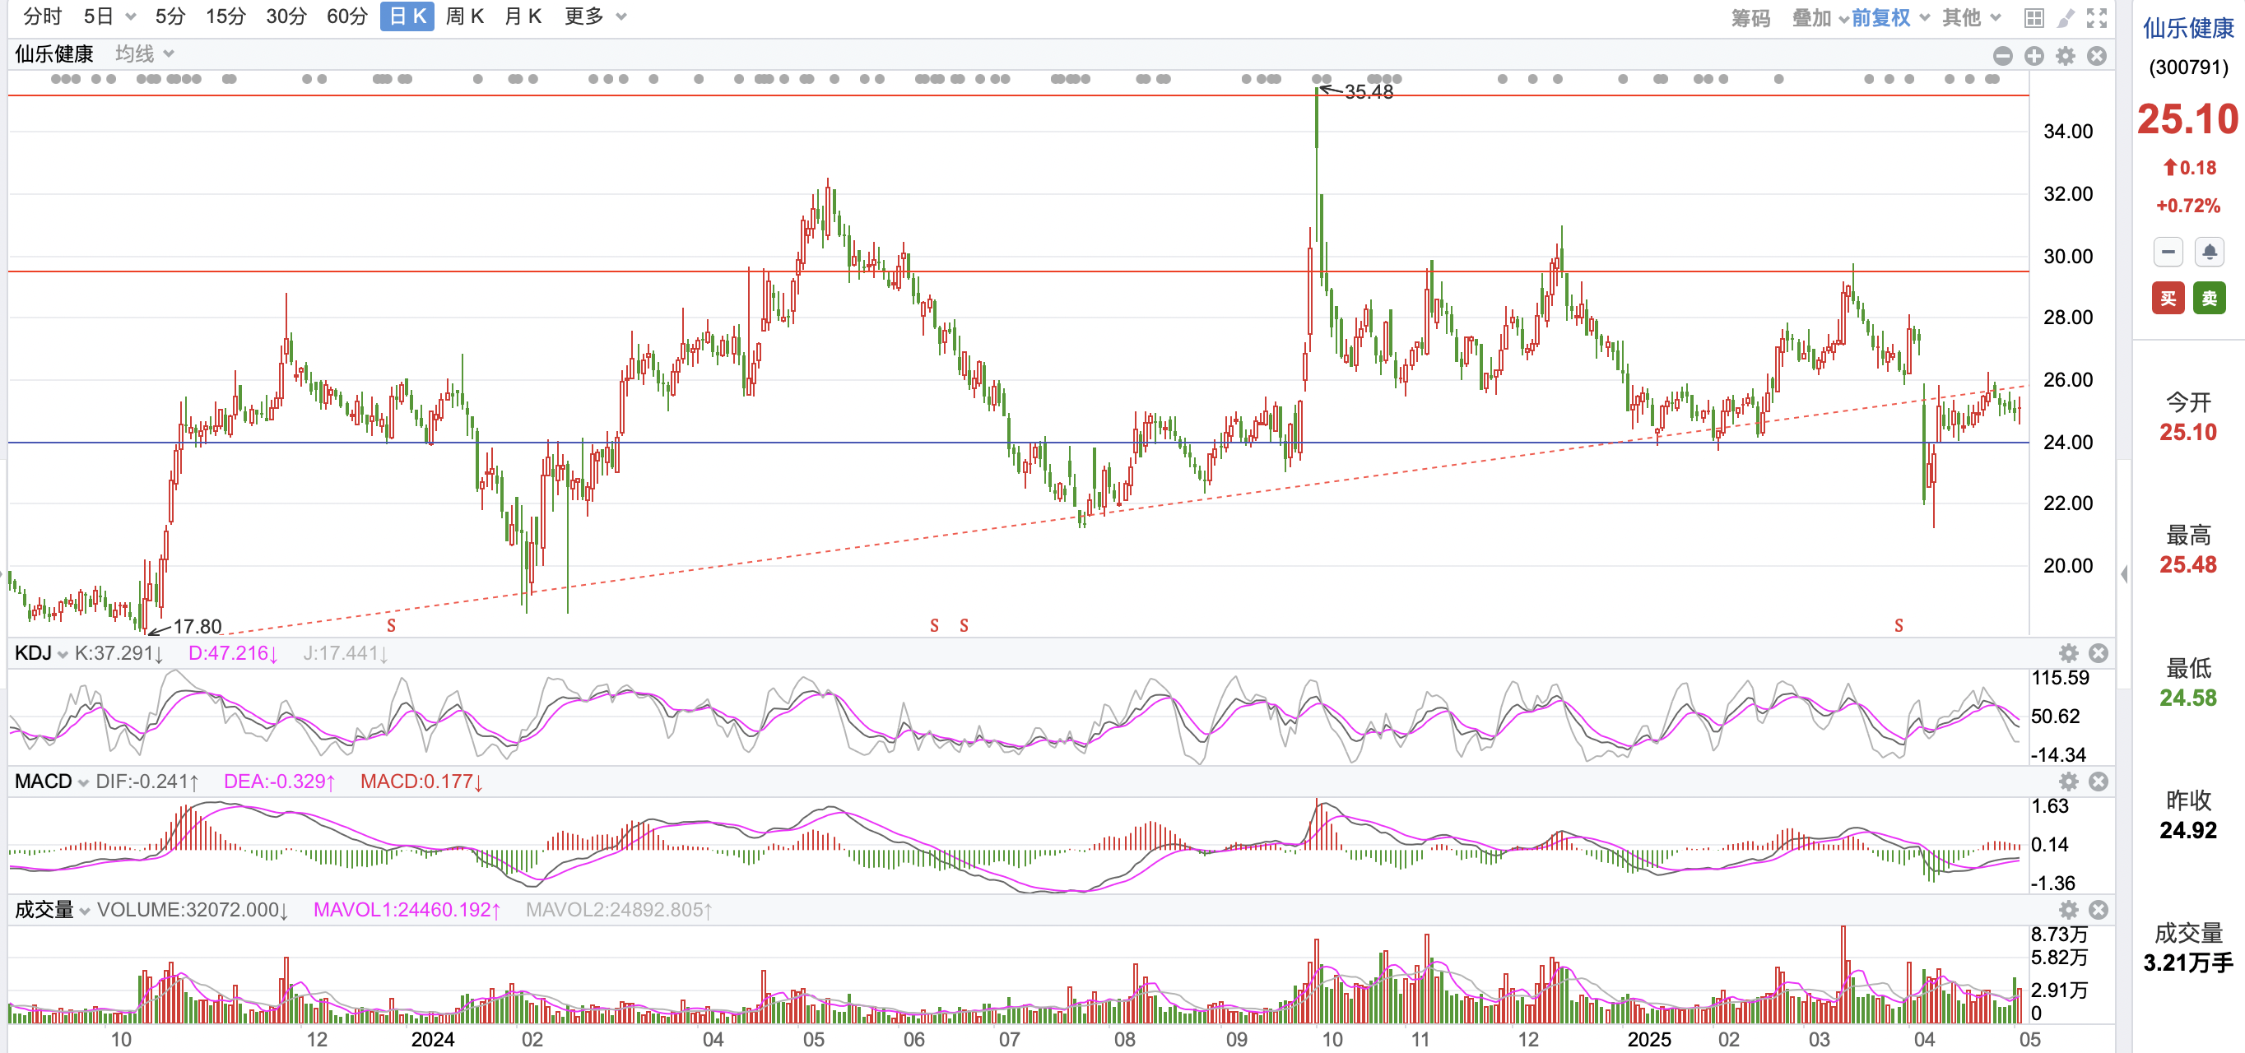Close the MACD indicator panel
This screenshot has width=2245, height=1053.
click(x=2099, y=782)
